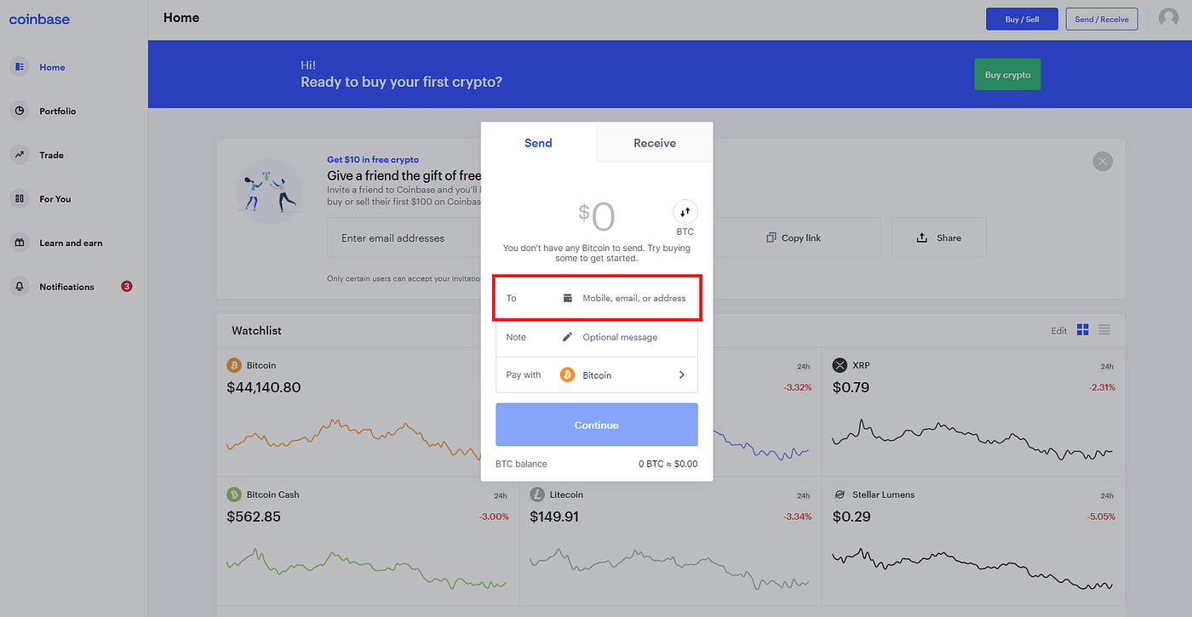Screen dimensions: 1192x617
Task: Click the pencil icon in Note field
Action: coord(567,337)
